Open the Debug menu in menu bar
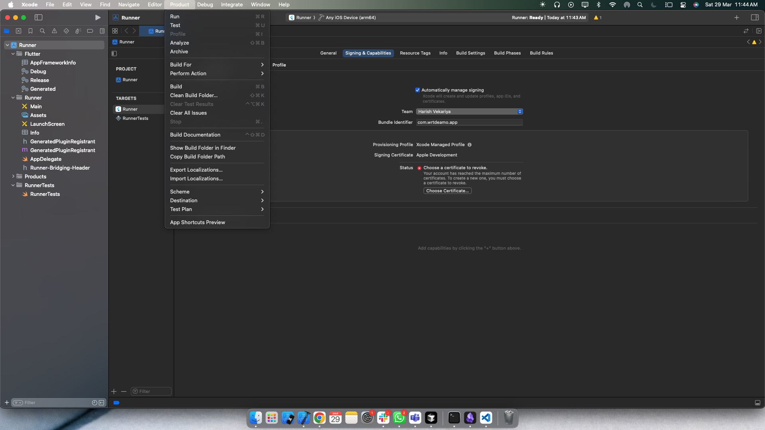This screenshot has height=430, width=765. tap(205, 4)
